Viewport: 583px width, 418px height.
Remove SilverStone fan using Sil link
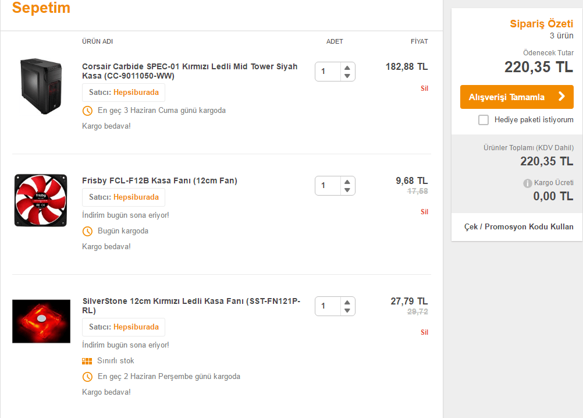[x=424, y=332]
